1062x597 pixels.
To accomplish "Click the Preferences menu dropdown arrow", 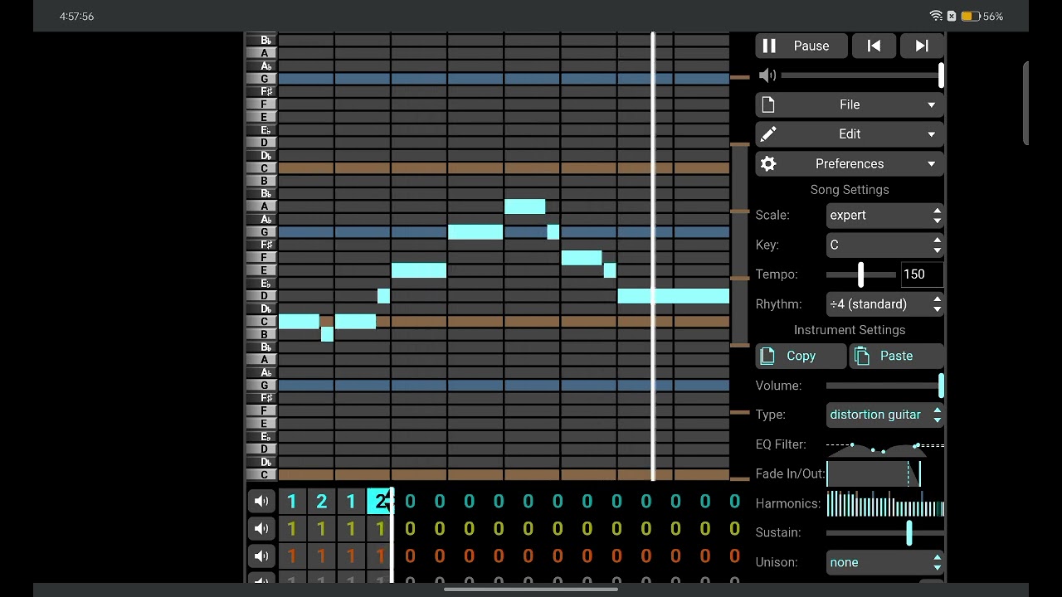I will [x=931, y=164].
